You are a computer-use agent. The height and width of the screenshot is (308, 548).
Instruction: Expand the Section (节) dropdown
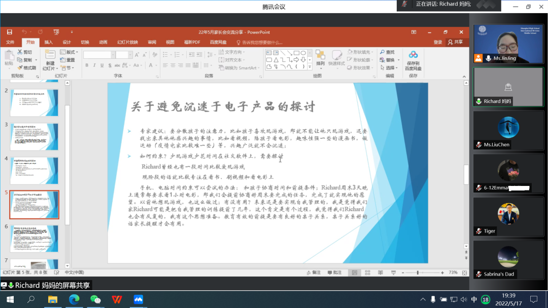(x=67, y=68)
